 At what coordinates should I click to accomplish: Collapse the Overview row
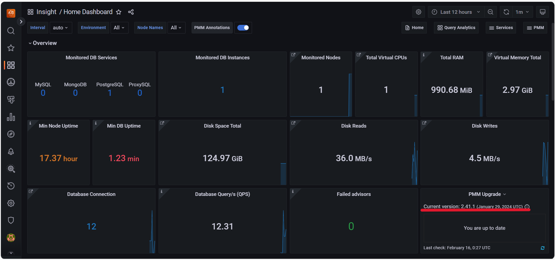pyautogui.click(x=43, y=43)
